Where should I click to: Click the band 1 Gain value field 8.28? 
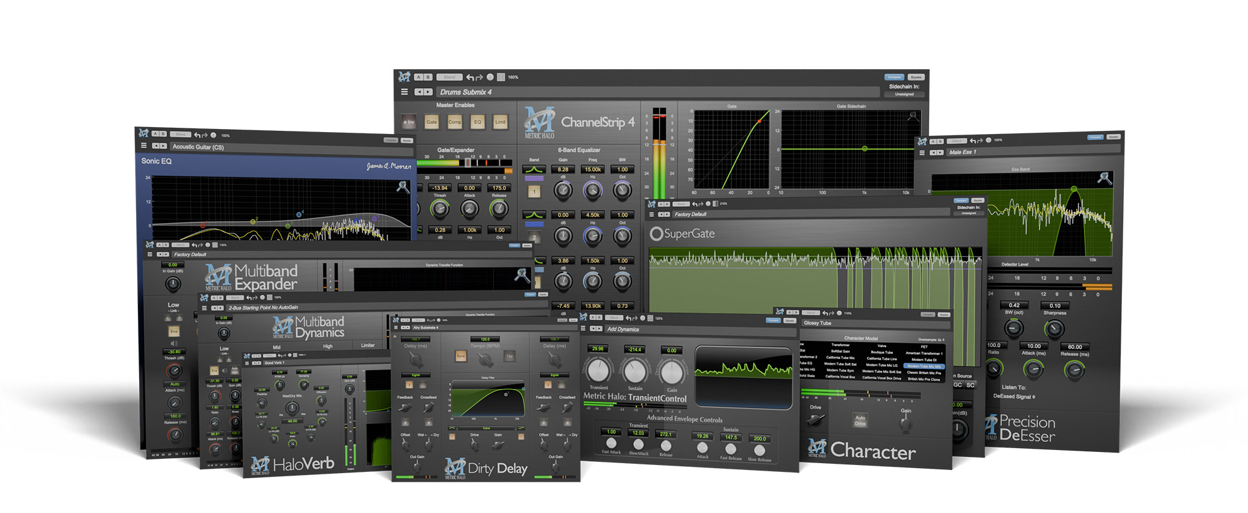click(563, 170)
